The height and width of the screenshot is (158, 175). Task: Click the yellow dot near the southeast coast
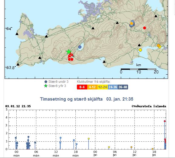pos(140,50)
